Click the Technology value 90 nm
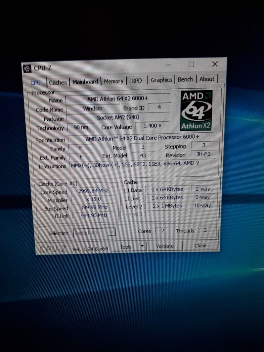 [x=81, y=127]
